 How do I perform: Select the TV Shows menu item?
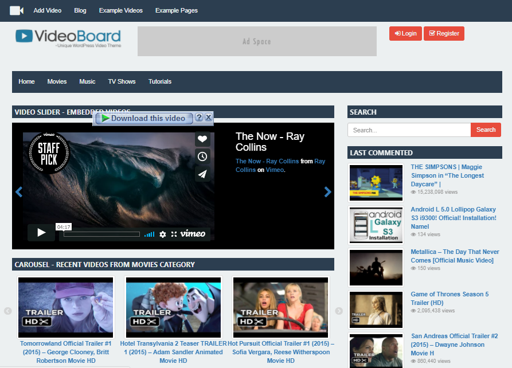click(x=122, y=81)
